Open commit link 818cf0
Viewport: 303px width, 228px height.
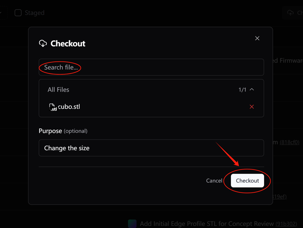point(290,142)
